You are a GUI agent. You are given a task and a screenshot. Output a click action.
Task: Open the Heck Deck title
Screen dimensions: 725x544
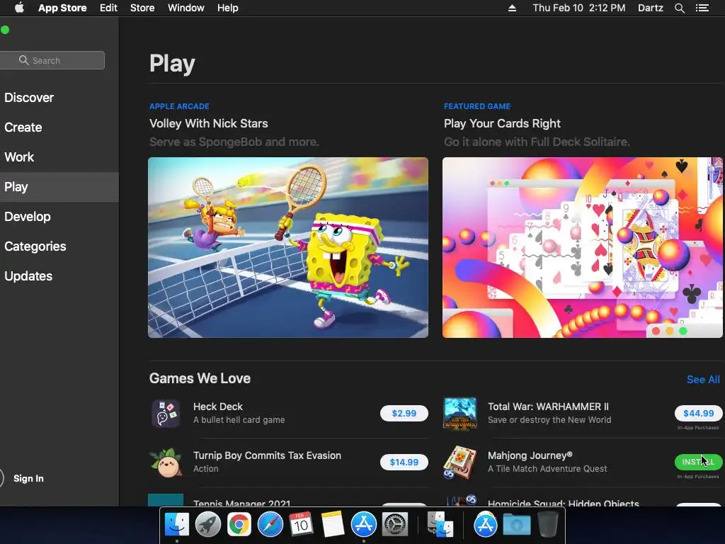tap(218, 407)
